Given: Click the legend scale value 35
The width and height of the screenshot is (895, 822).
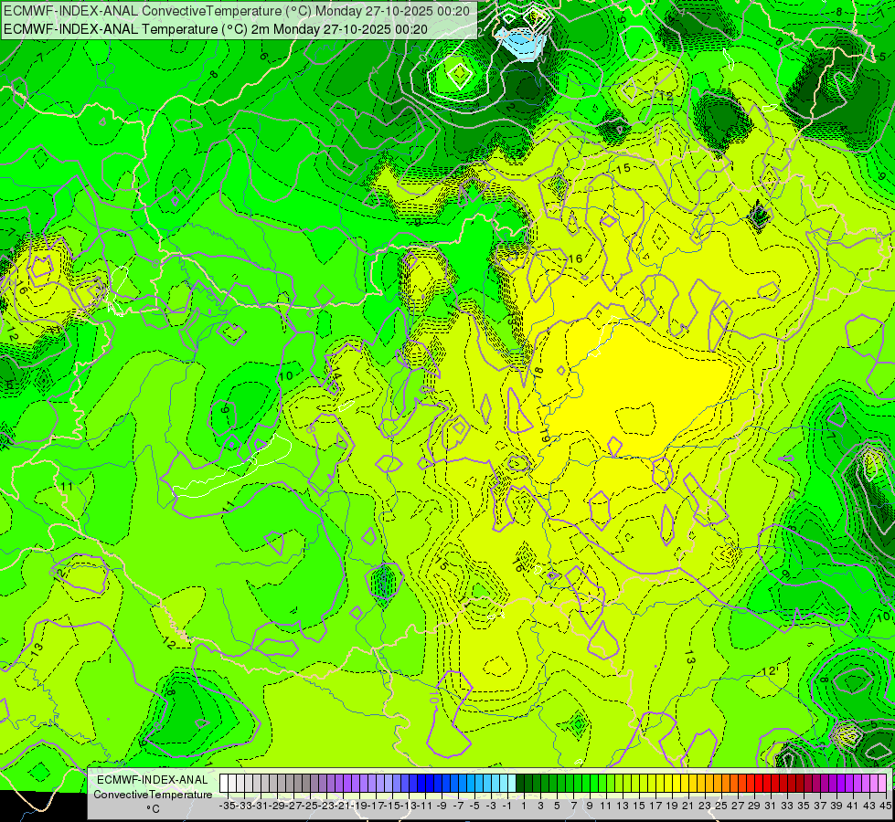Looking at the screenshot, I should pyautogui.click(x=804, y=806).
